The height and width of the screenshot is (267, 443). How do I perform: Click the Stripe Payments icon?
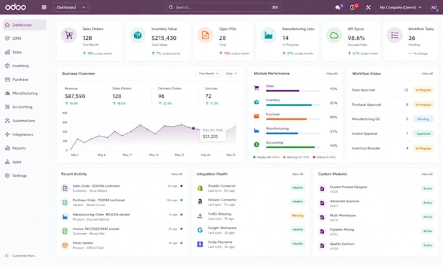(x=200, y=243)
